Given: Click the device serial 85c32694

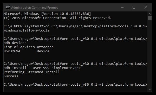Looking at the screenshot, I should (12, 51).
